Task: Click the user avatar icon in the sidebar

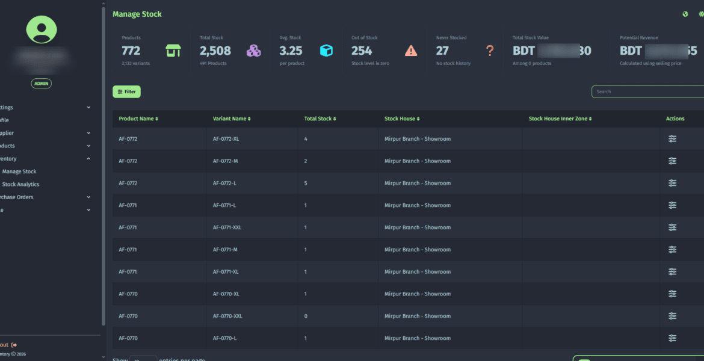Action: pyautogui.click(x=42, y=29)
